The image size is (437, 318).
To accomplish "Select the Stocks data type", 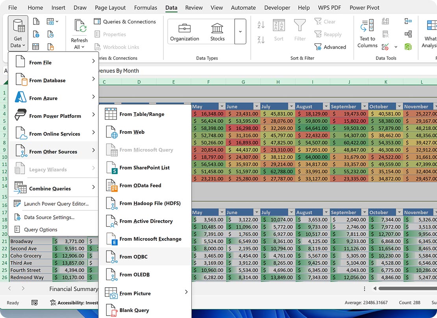I will (217, 32).
